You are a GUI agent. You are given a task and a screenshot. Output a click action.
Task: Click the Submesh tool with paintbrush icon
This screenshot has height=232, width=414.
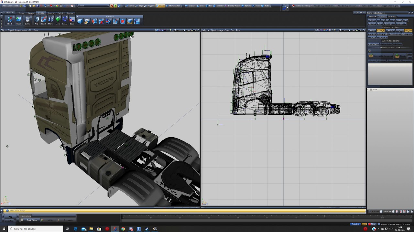tap(87, 21)
